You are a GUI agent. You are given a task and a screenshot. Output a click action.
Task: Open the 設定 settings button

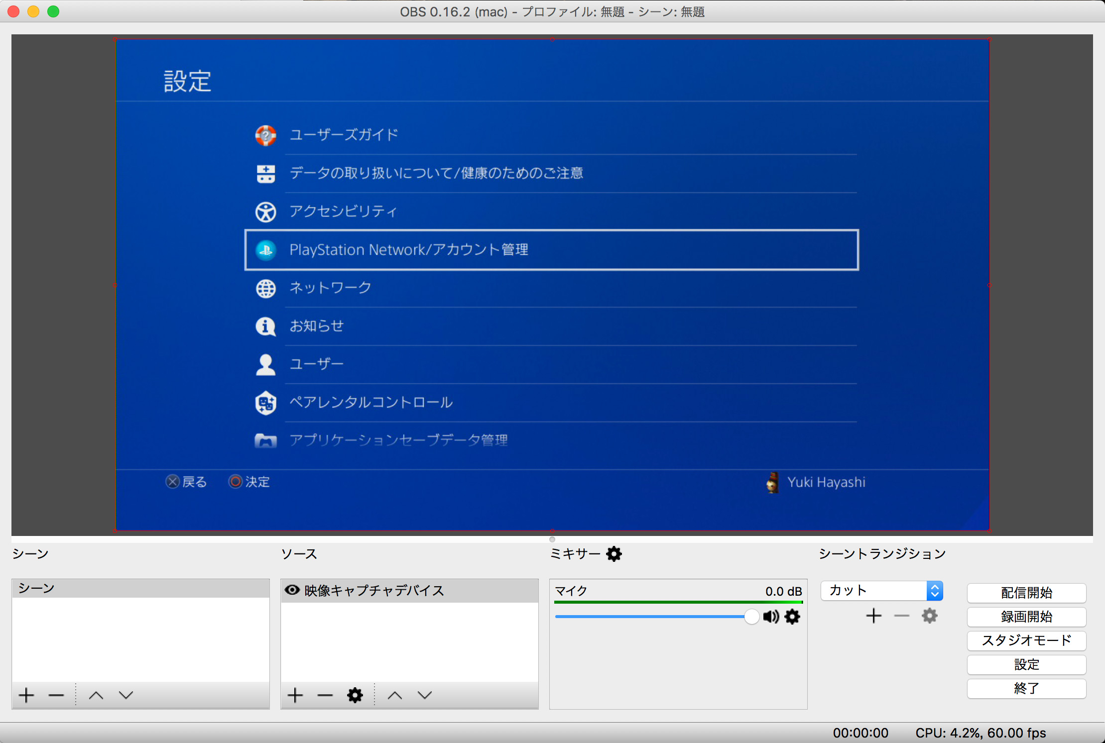1026,664
